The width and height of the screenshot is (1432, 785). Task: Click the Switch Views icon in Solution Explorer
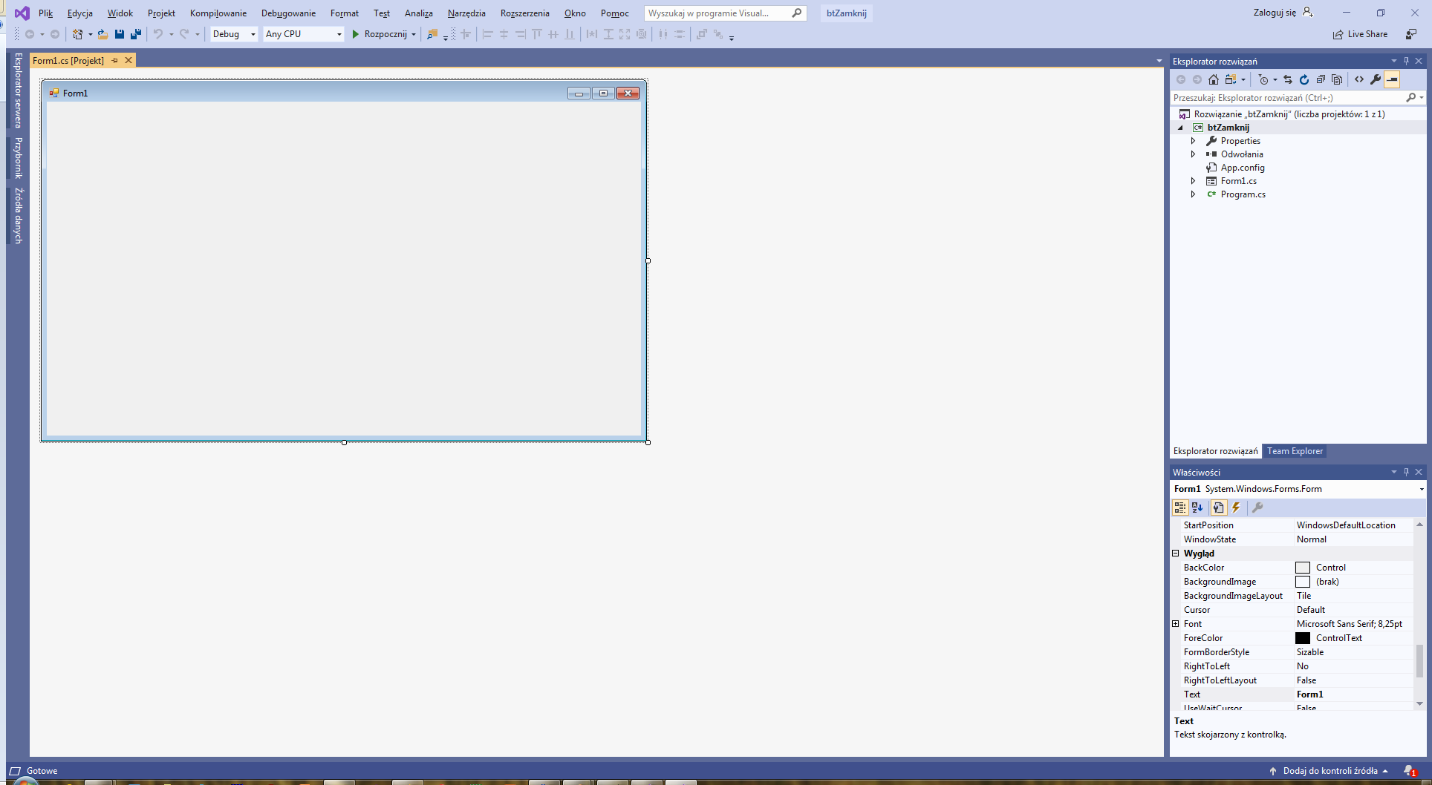[x=1231, y=79]
